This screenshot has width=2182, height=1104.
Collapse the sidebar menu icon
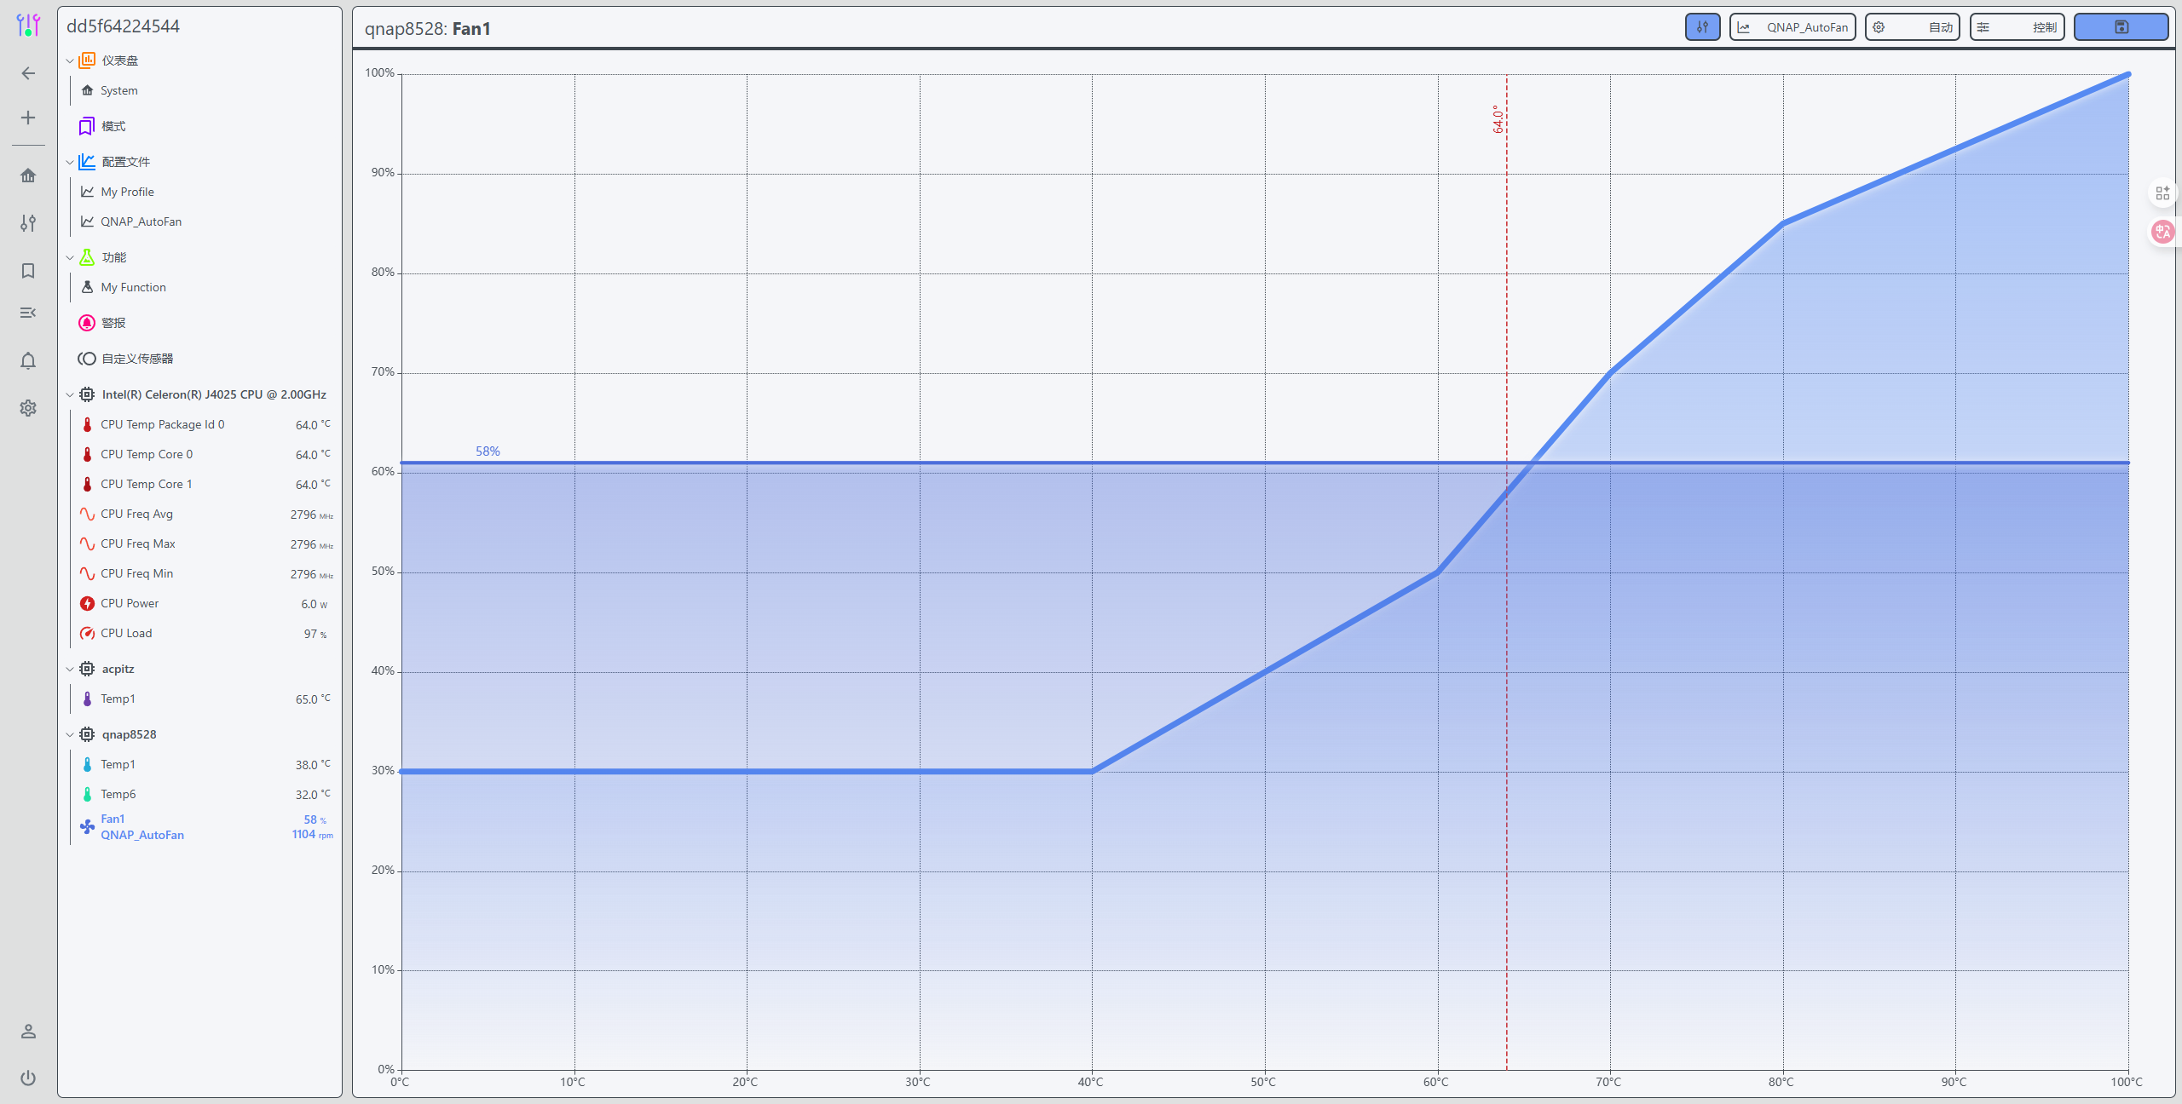[x=28, y=313]
